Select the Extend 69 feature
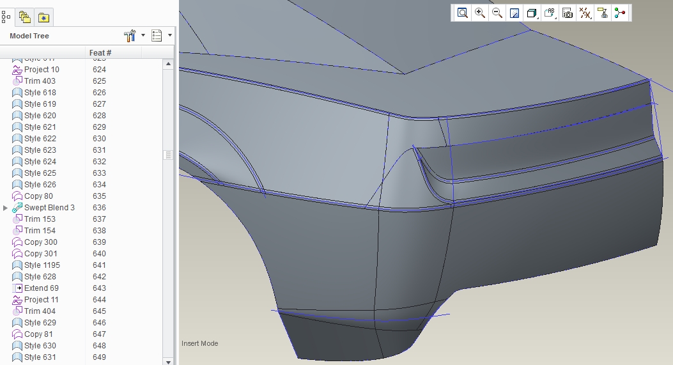The image size is (673, 365). coord(41,288)
